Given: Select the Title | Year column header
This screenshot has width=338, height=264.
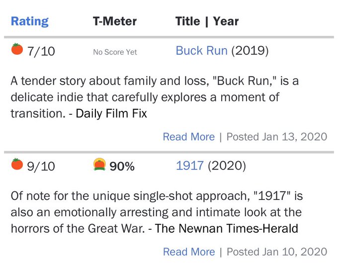Looking at the screenshot, I should tap(207, 21).
